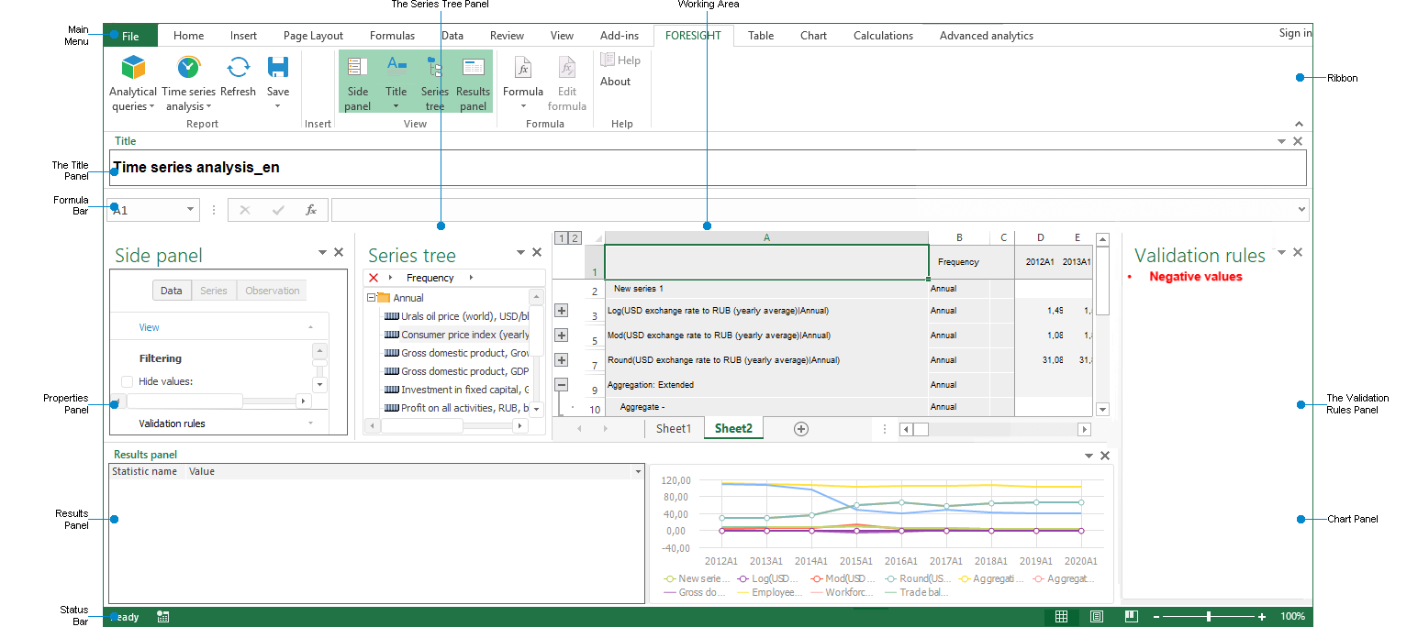The width and height of the screenshot is (1418, 627).
Task: Switch to Page Layout view in status bar
Action: click(x=1097, y=616)
